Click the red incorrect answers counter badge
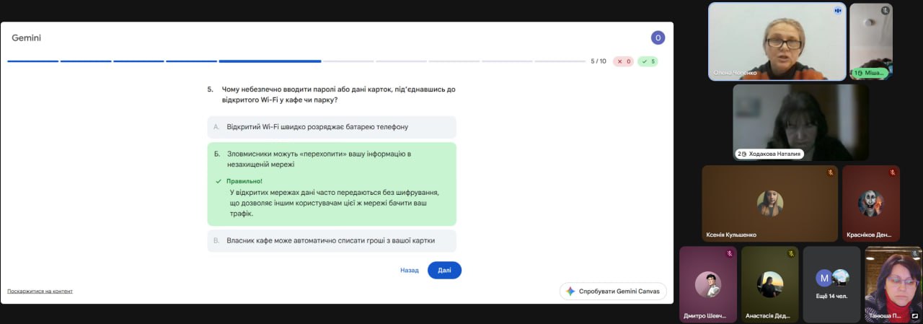 coord(623,61)
